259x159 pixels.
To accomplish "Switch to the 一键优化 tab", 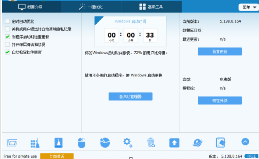I will 91,7.
